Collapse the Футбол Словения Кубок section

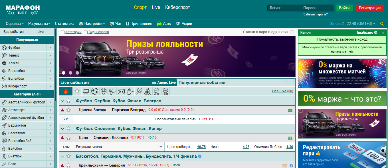(62, 129)
